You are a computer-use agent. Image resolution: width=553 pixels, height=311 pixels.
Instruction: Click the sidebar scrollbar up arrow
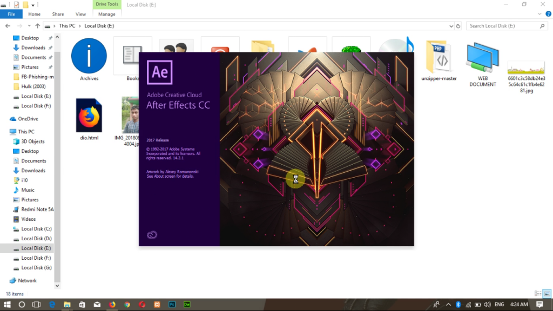pyautogui.click(x=57, y=37)
